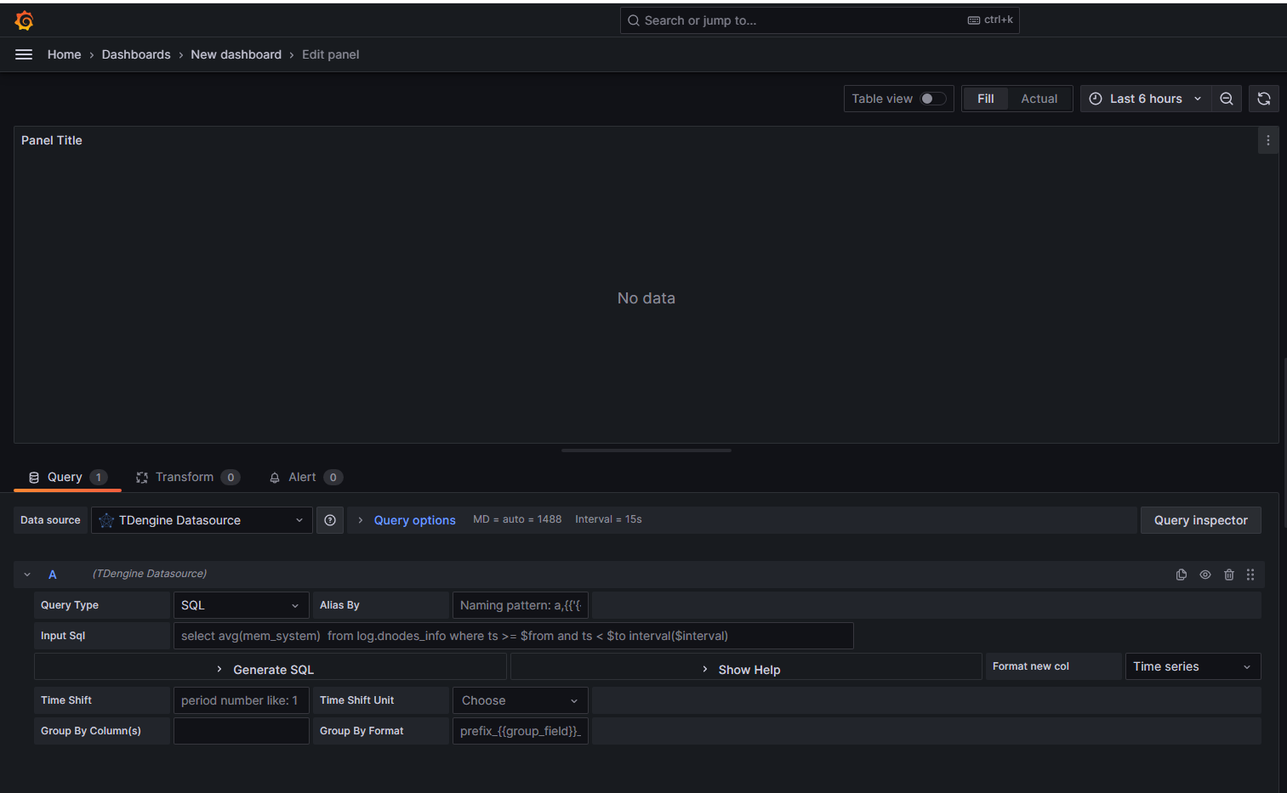The width and height of the screenshot is (1287, 793).
Task: Refresh the dashboard with refresh icon
Action: click(1264, 99)
